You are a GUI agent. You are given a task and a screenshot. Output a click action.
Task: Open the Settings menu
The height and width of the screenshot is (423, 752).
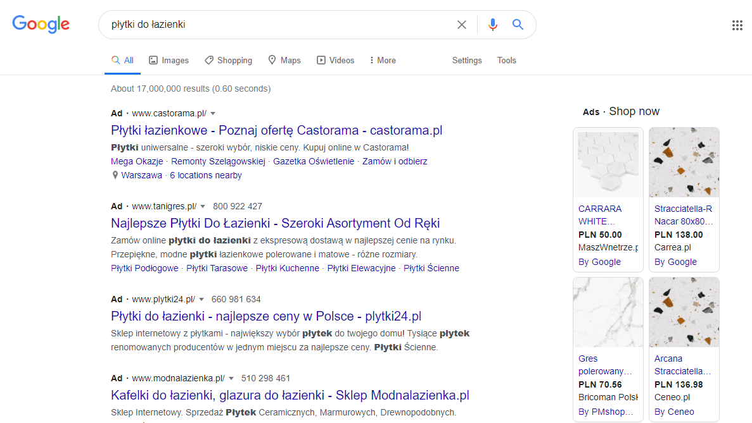(x=467, y=61)
